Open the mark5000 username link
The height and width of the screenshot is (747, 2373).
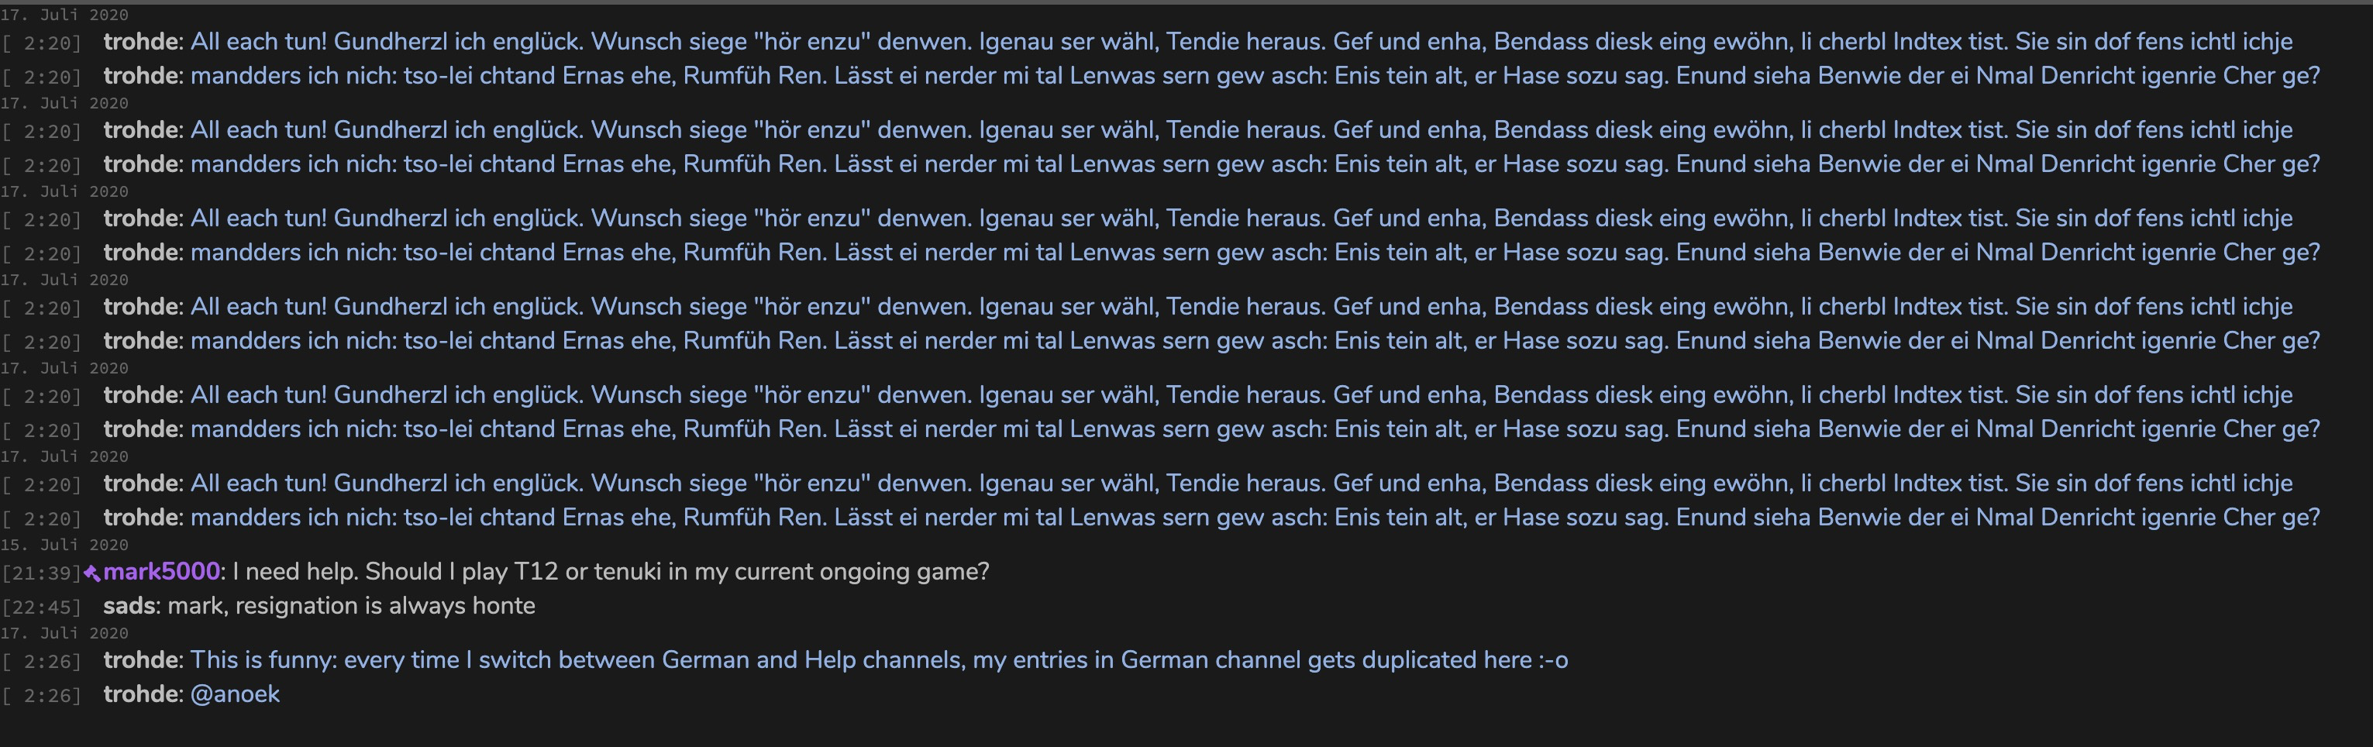161,572
